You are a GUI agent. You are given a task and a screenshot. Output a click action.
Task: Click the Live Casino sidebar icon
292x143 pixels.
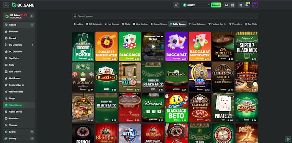[x=6, y=71]
